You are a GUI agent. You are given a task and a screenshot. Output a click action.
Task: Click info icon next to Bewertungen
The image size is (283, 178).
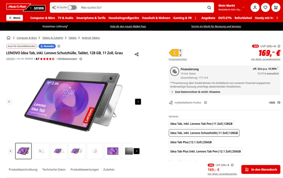pyautogui.click(x=81, y=59)
